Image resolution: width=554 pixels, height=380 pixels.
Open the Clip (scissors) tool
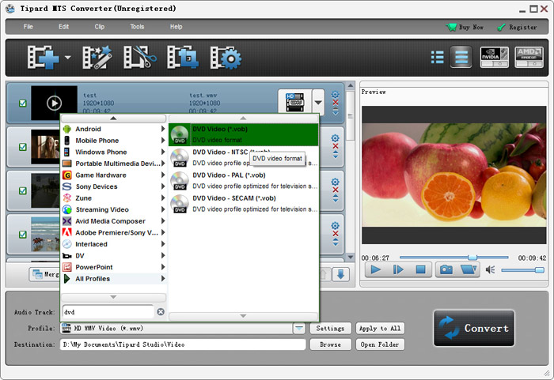140,57
